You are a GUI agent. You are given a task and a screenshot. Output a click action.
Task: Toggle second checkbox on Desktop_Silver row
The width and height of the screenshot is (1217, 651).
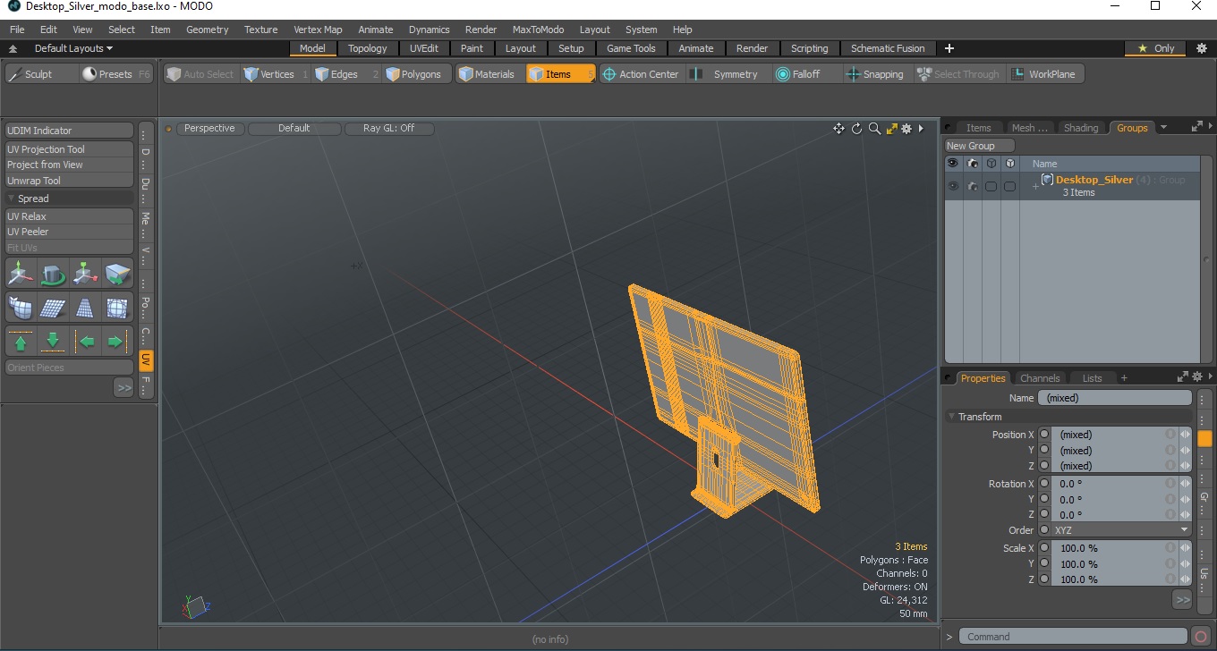pyautogui.click(x=1009, y=186)
